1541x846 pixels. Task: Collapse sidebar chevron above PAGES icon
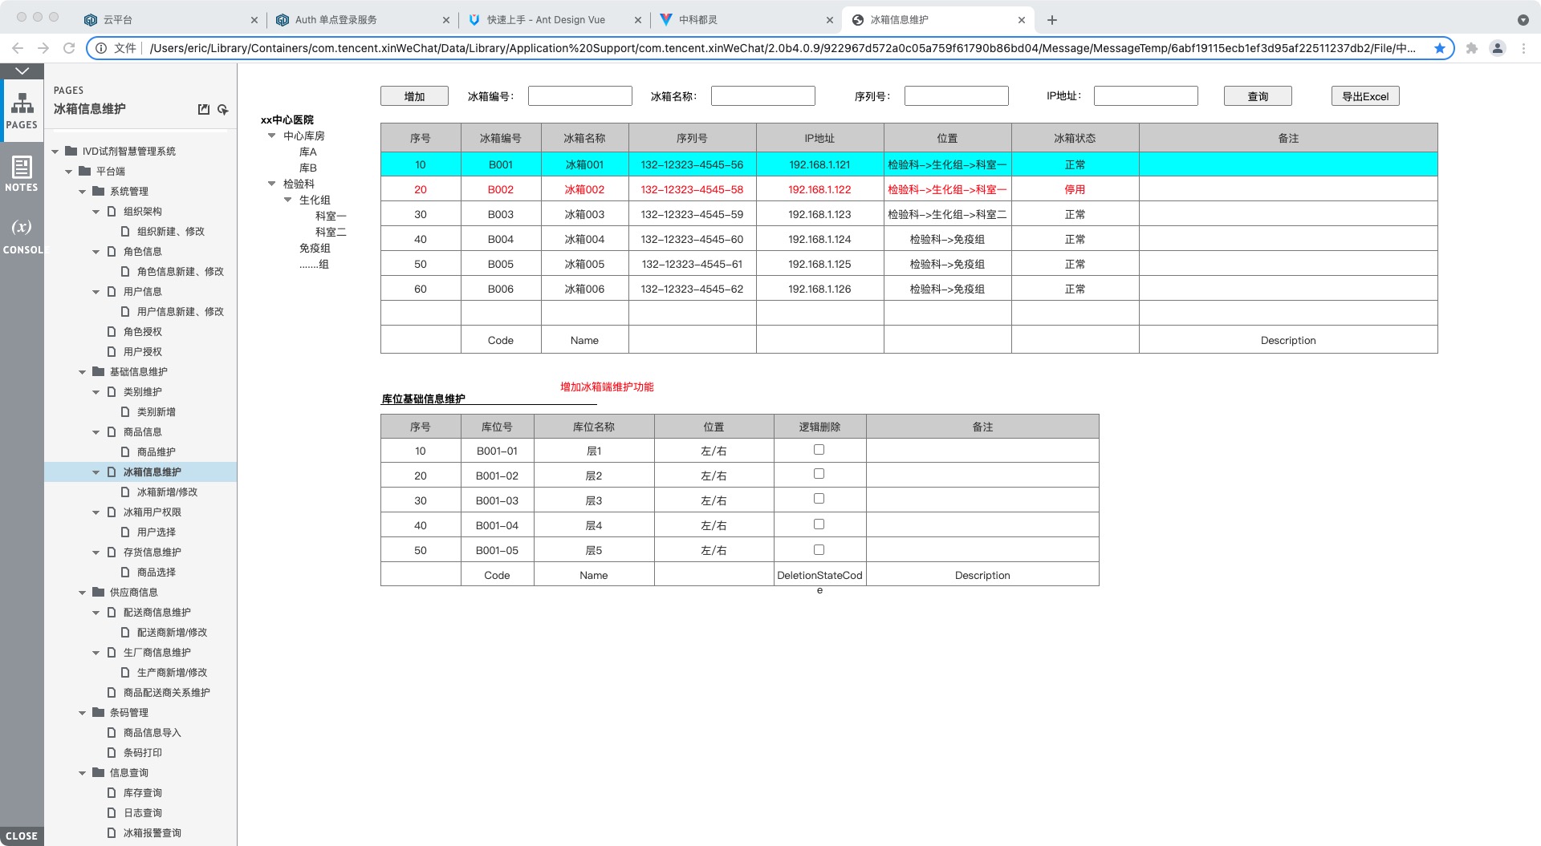pyautogui.click(x=22, y=71)
